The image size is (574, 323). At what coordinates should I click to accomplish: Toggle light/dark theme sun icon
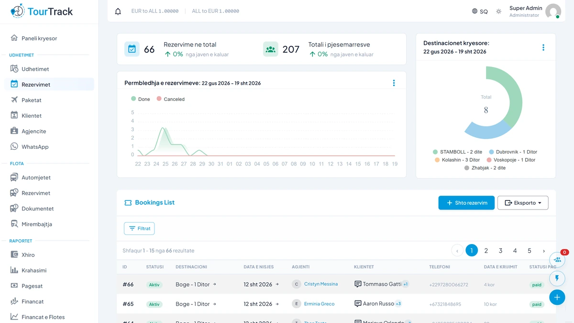(498, 11)
